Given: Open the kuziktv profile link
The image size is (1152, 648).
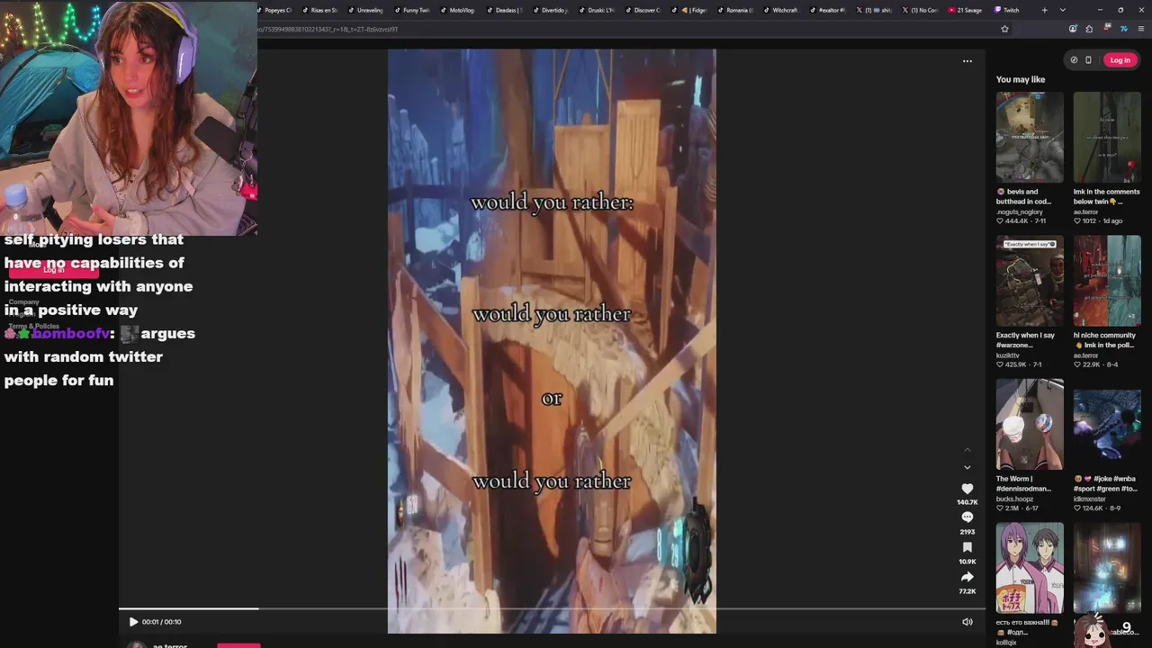Looking at the screenshot, I should (x=1008, y=355).
